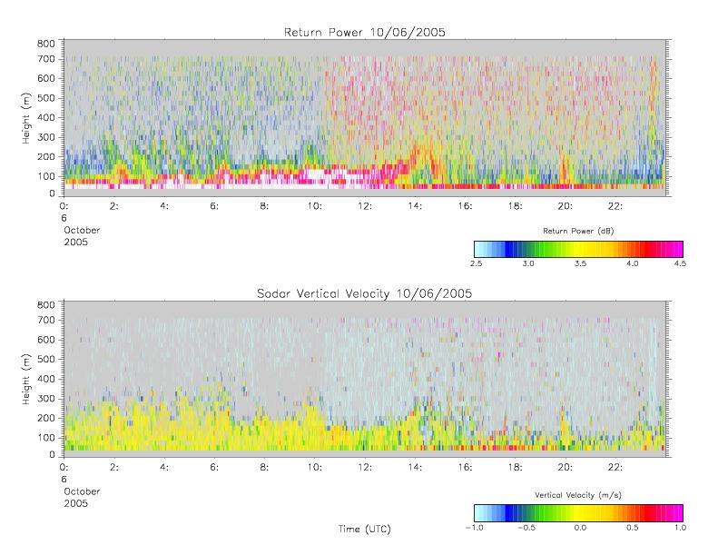Select the 'Time (UTC)' axis label
Screen dimensions: 718x555
pyautogui.click(x=365, y=529)
